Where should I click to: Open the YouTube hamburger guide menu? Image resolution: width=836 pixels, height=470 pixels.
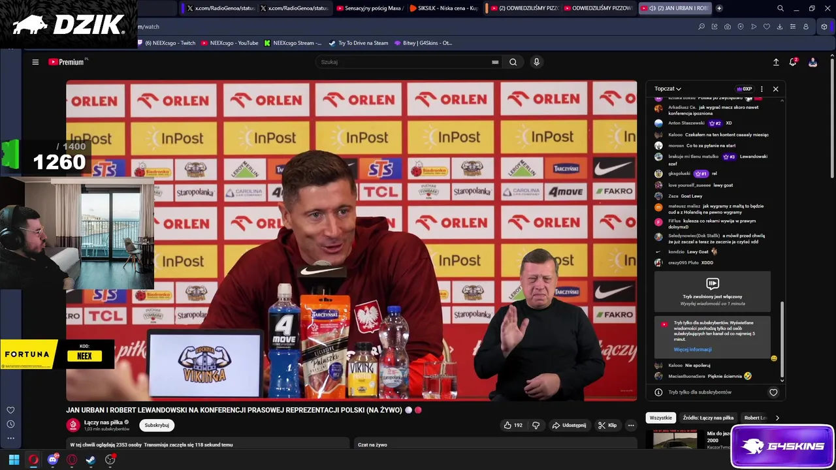(x=35, y=62)
